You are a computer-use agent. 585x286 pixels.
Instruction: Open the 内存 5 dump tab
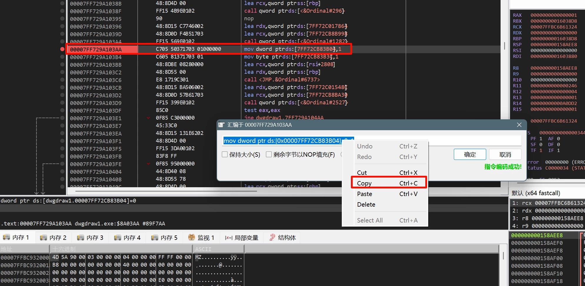(165, 238)
